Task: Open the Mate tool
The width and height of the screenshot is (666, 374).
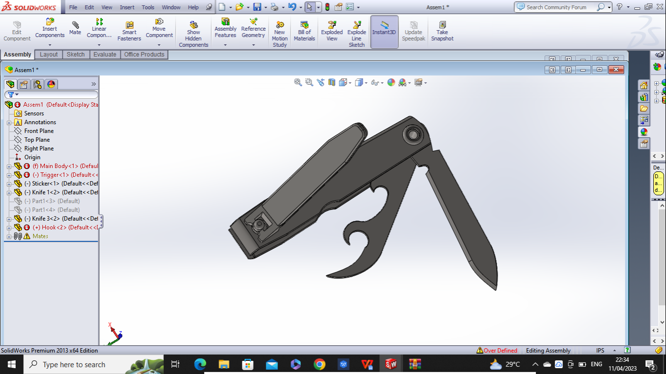Action: click(x=75, y=28)
